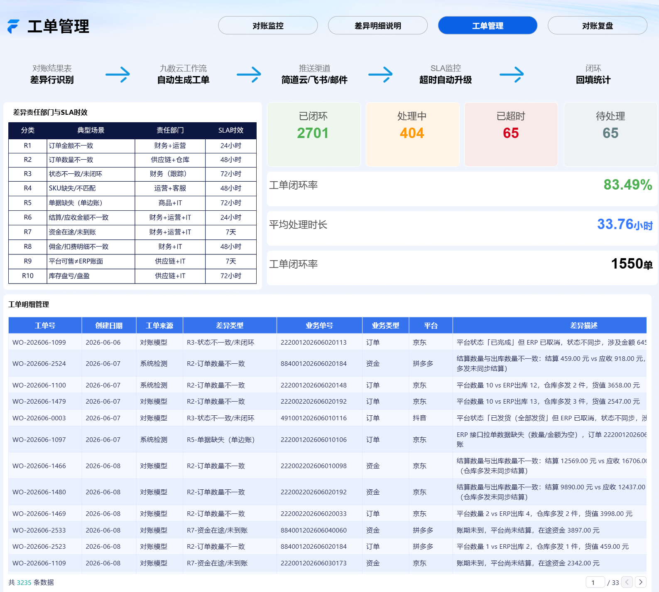
Task: Click business number 491001202606010116
Action: pos(314,418)
